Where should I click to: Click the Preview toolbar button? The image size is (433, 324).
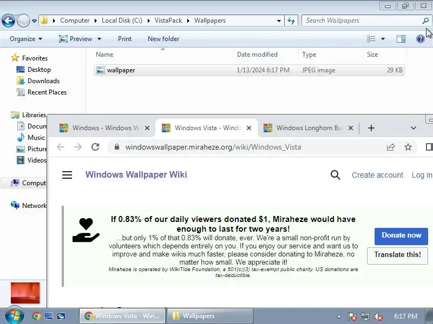(x=76, y=39)
